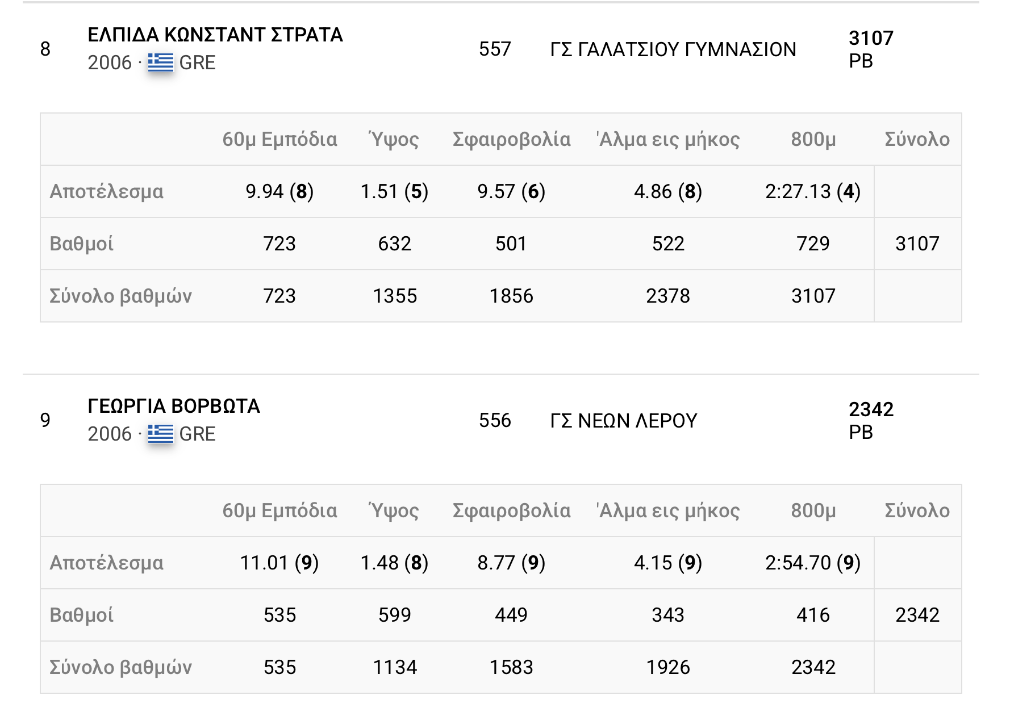The image size is (1010, 712).
Task: Select the 2:54.70 (9) 800m result
Action: pos(813,563)
